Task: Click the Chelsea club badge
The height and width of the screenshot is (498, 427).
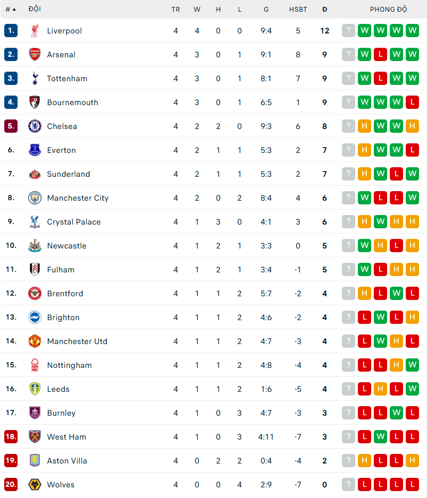Action: click(x=35, y=126)
